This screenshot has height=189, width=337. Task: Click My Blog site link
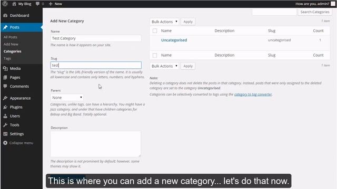pos(25,4)
